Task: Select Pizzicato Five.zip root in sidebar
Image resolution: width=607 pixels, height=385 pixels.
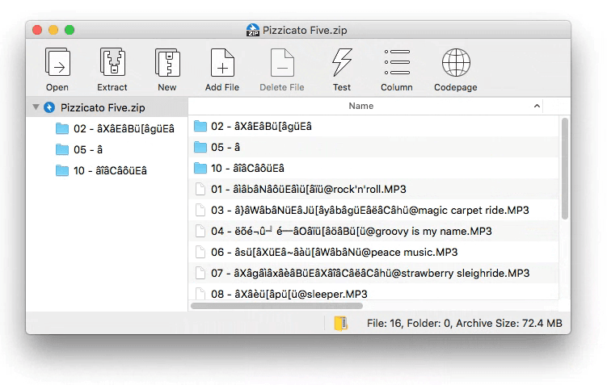Action: (102, 107)
